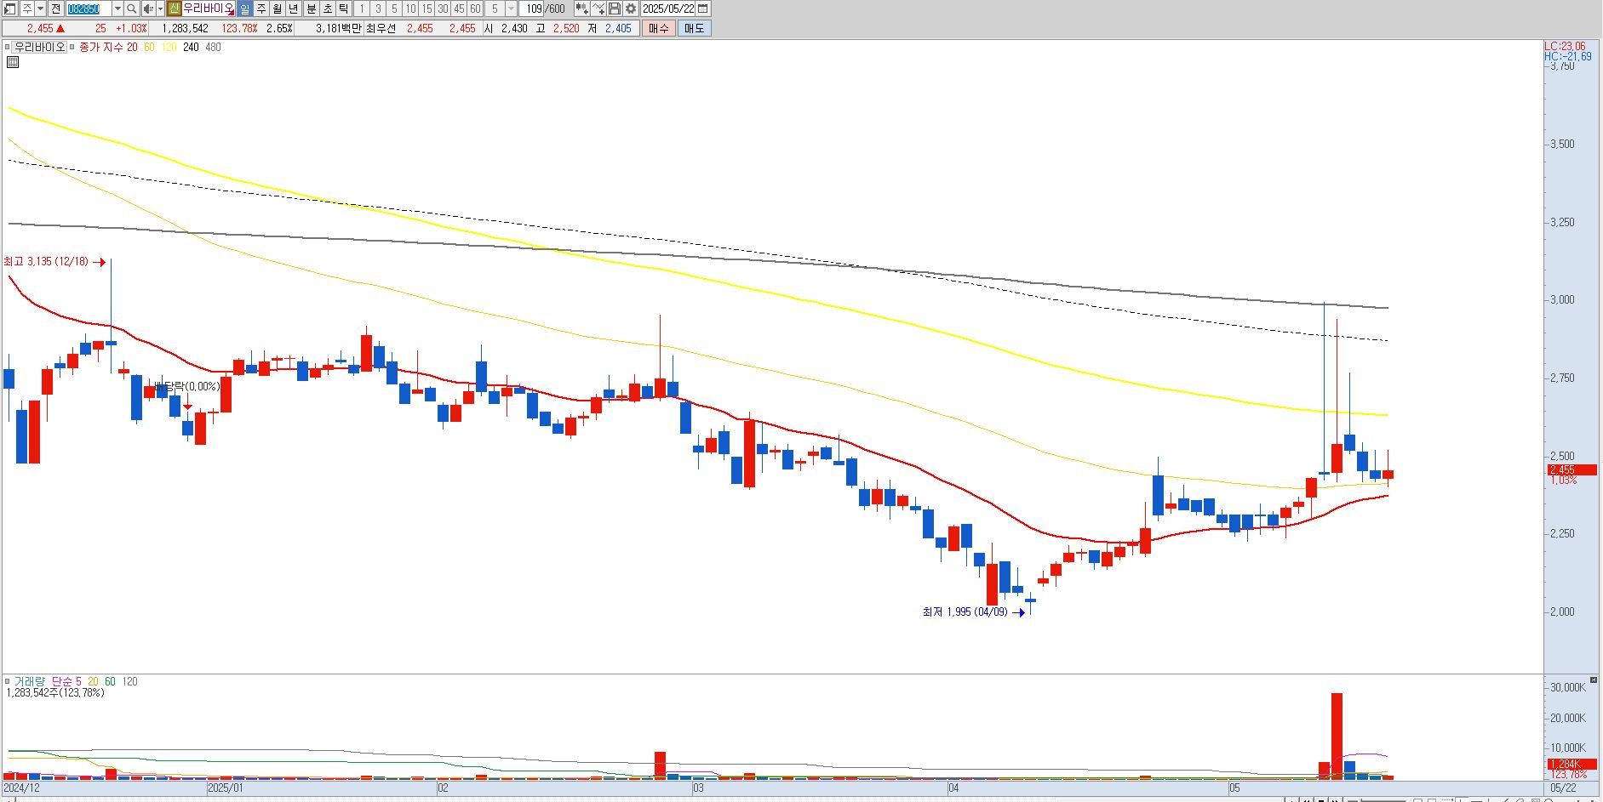Viewport: 1603px width, 802px height.
Task: Click the small square before 우리바이오 legend
Action: click(7, 47)
